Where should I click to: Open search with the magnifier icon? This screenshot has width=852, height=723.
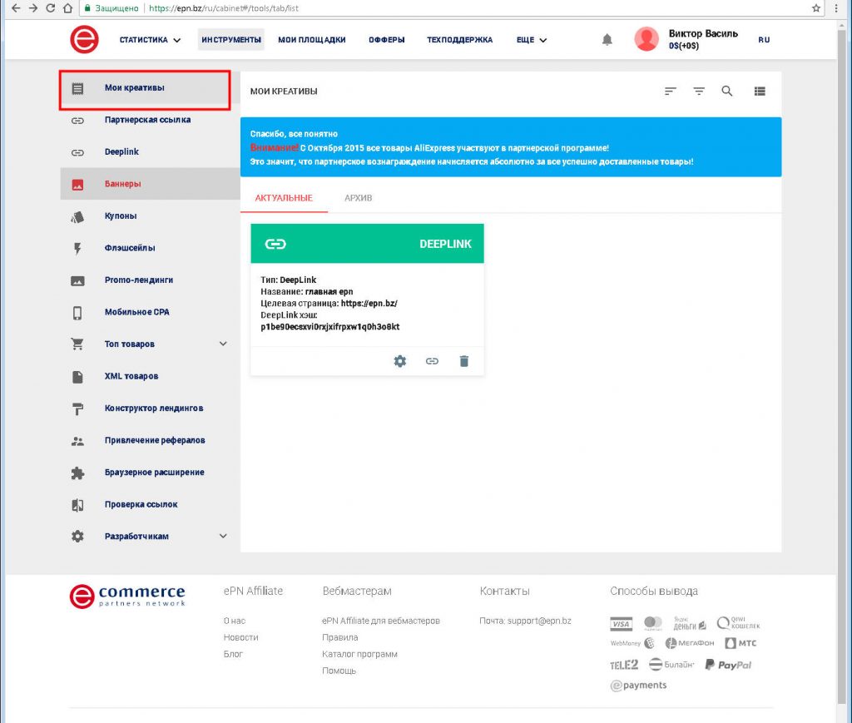[726, 92]
